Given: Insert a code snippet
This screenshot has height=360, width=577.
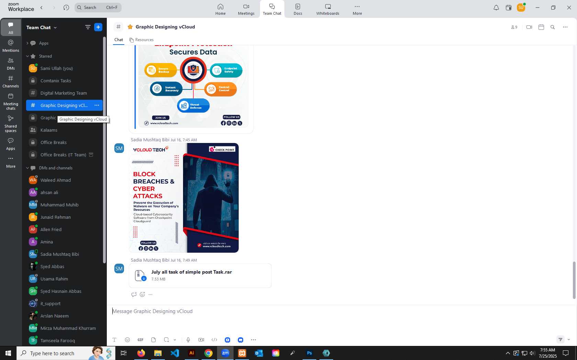Looking at the screenshot, I should [x=214, y=340].
